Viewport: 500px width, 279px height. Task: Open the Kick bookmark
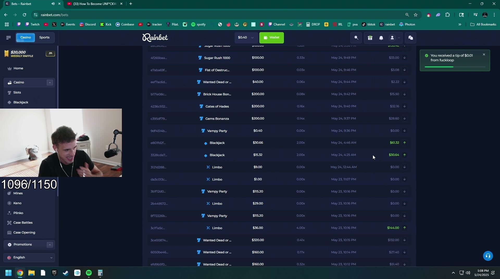tap(106, 24)
